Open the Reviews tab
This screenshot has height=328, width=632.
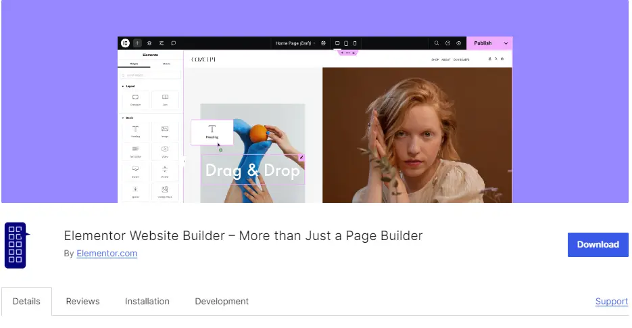82,302
